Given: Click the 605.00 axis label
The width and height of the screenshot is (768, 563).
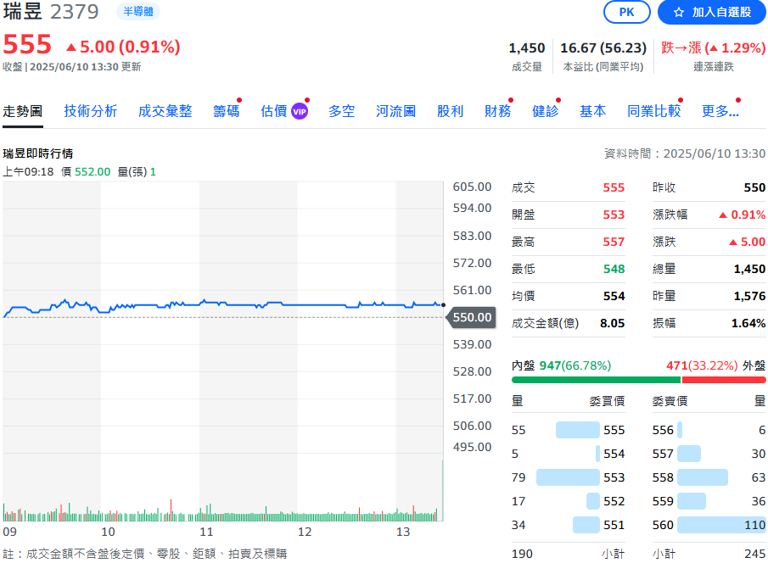Looking at the screenshot, I should point(472,187).
